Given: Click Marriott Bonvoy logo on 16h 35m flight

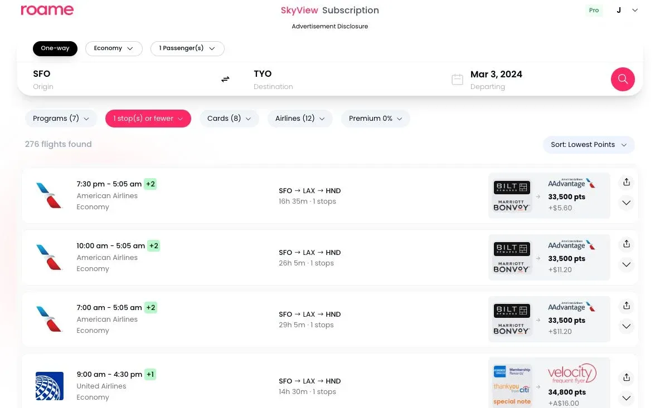Looking at the screenshot, I should [511, 205].
